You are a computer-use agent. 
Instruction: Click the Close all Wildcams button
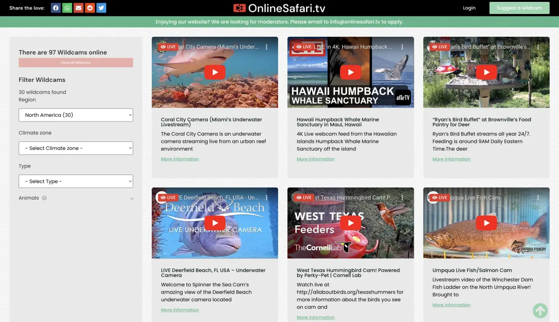click(76, 63)
